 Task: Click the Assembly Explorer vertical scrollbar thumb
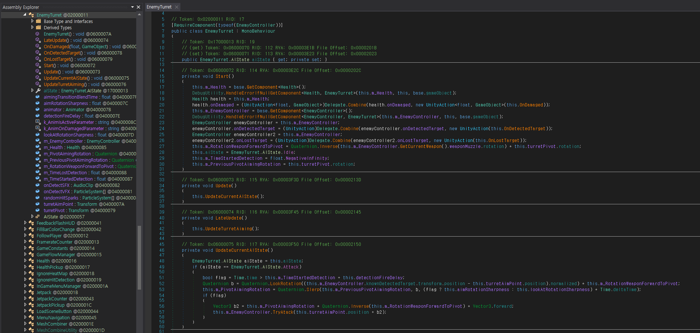pos(139,257)
